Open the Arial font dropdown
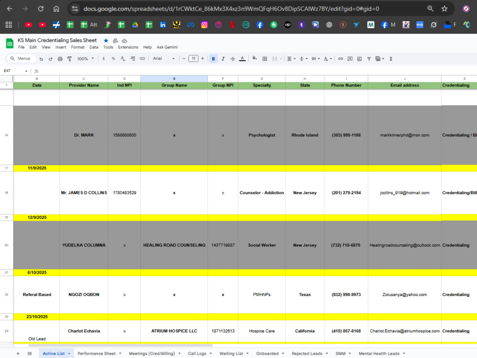This screenshot has height=358, width=477. 164,59
